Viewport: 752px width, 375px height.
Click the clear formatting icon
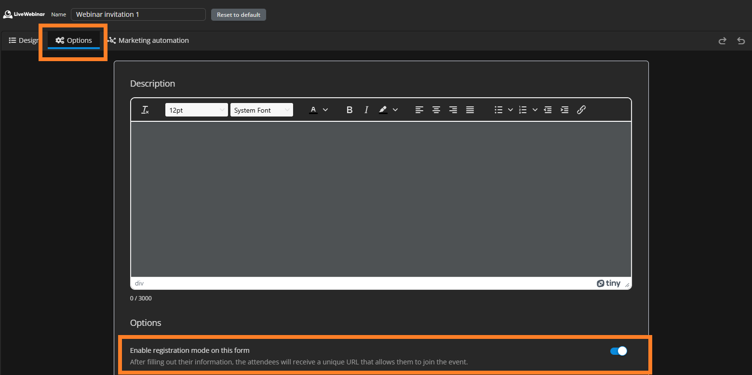(145, 110)
